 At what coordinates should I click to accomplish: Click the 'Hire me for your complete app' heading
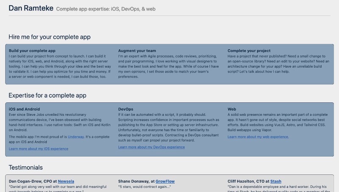point(49,37)
